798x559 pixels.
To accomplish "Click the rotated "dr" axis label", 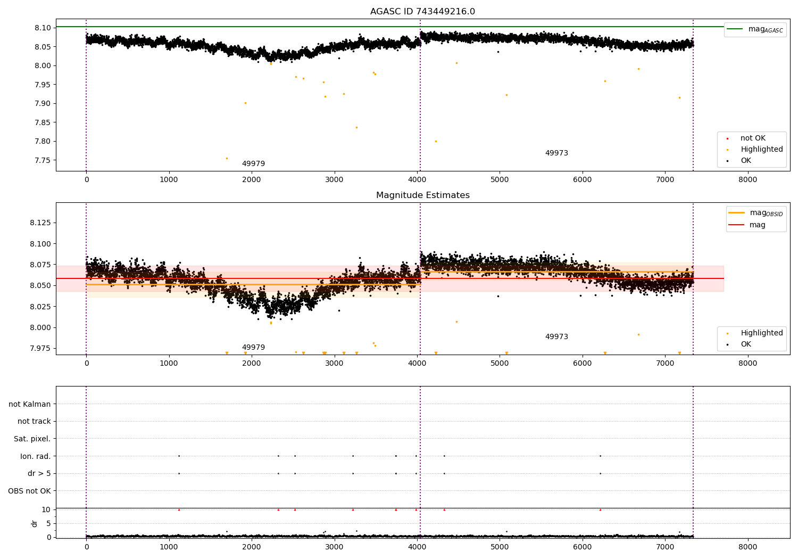I will point(35,523).
